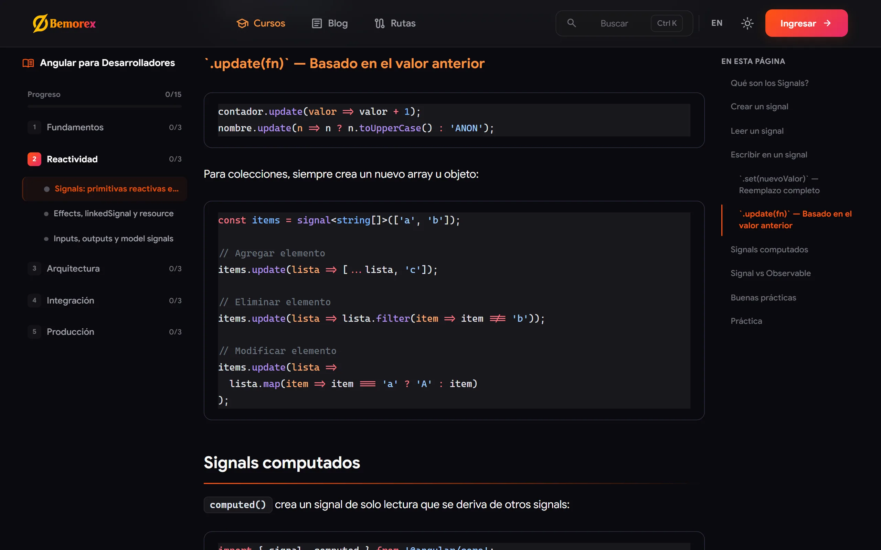
Task: Switch language with EN button
Action: tap(717, 23)
